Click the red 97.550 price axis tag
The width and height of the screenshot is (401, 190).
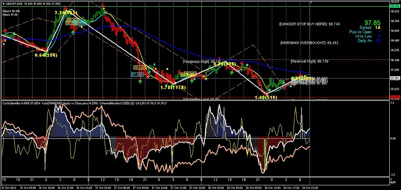coord(395,97)
